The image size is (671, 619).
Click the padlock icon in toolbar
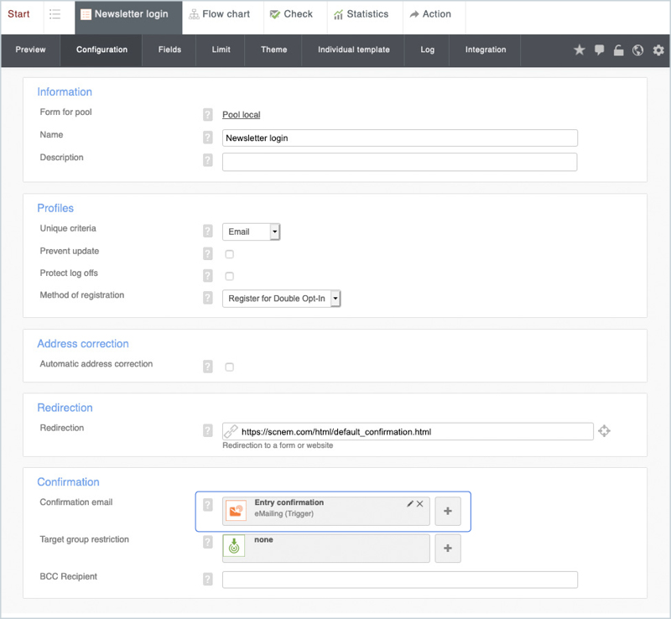click(618, 50)
